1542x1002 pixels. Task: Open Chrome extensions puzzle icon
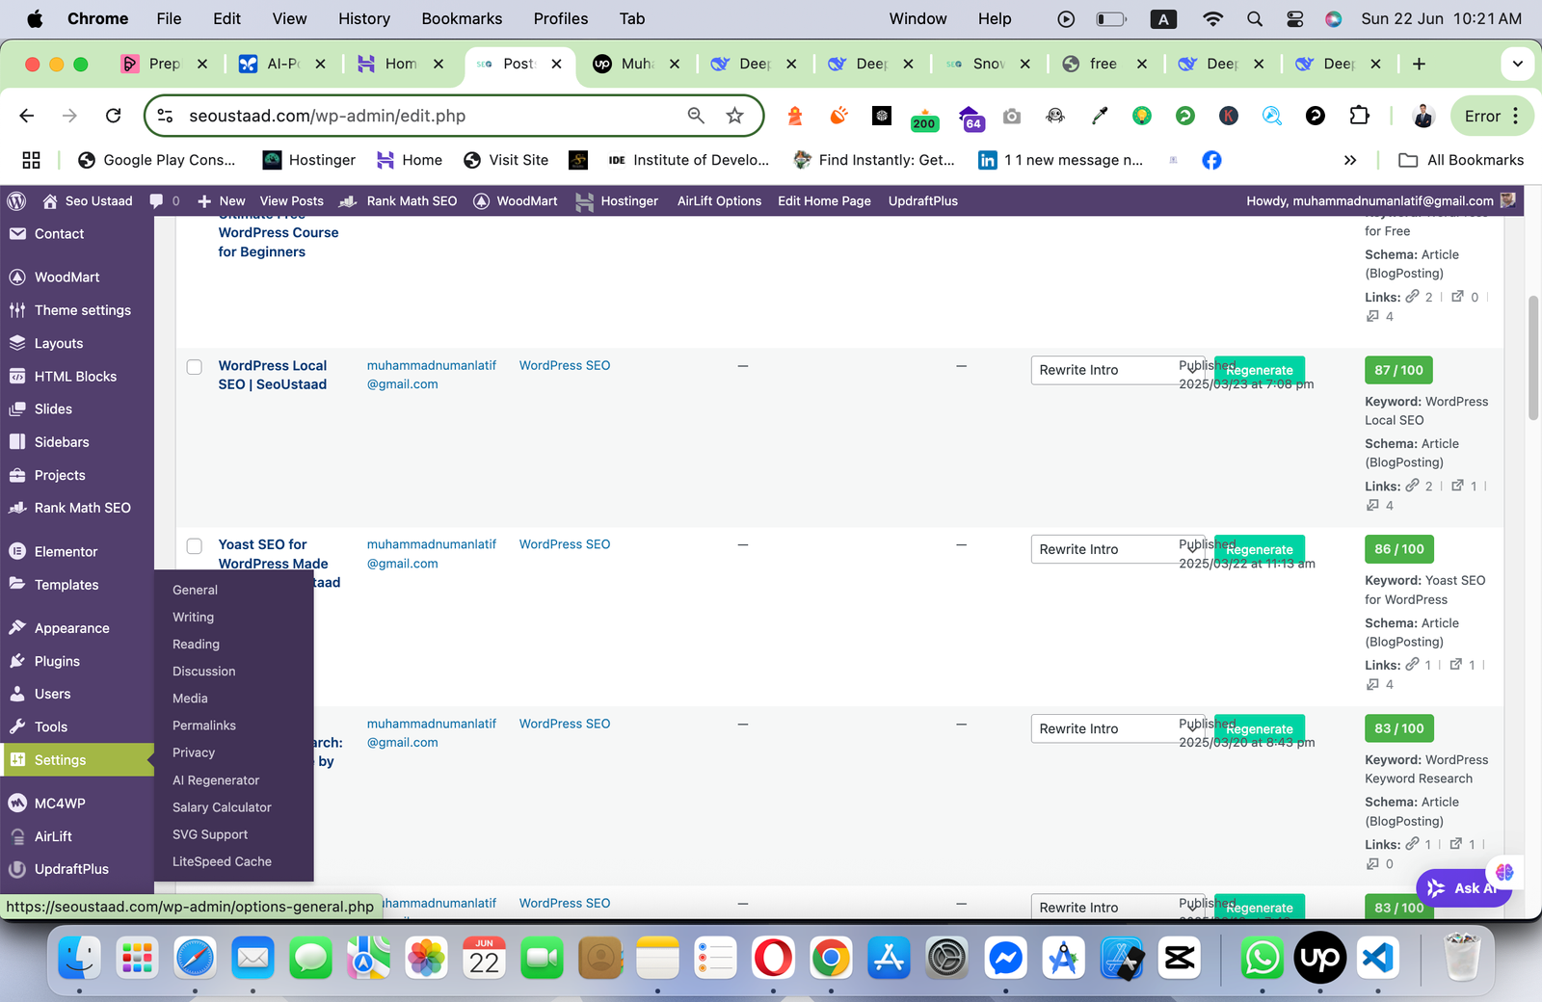pos(1359,116)
